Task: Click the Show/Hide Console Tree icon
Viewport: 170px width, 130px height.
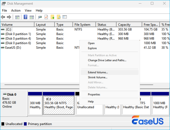Action: click(17, 17)
